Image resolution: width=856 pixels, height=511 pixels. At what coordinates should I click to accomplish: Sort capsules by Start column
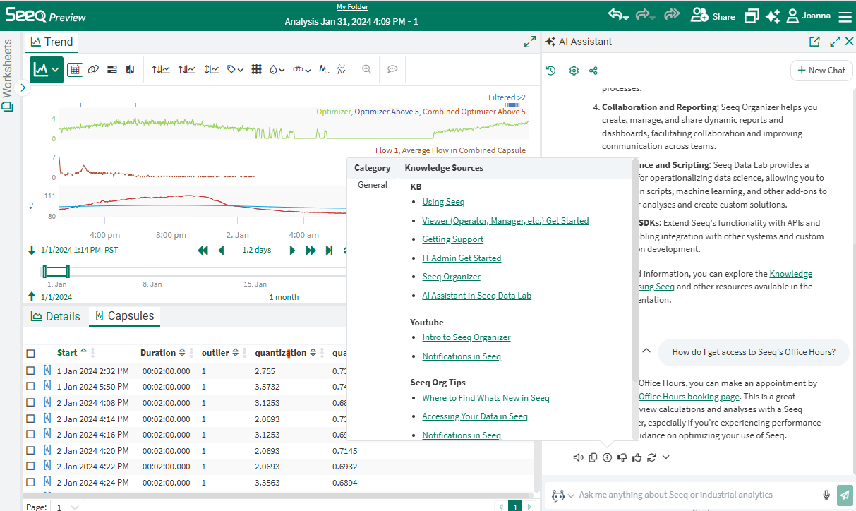click(x=71, y=352)
